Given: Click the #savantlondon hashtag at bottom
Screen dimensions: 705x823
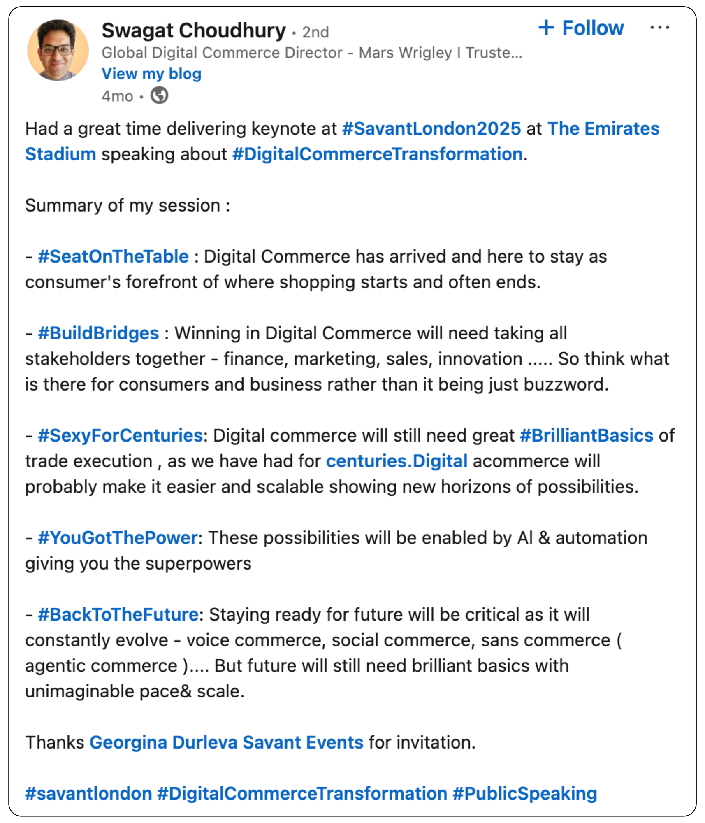Looking at the screenshot, I should pyautogui.click(x=88, y=793).
